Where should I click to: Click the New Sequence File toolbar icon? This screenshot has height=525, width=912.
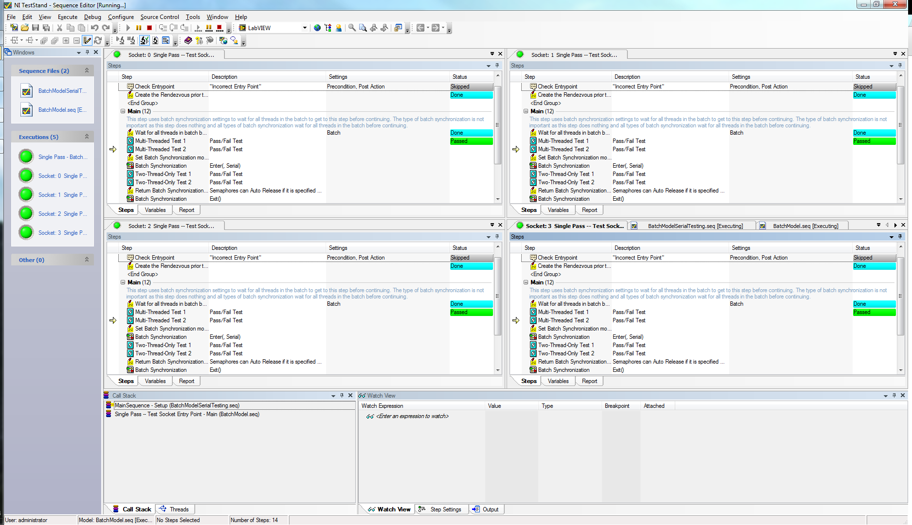tap(14, 28)
